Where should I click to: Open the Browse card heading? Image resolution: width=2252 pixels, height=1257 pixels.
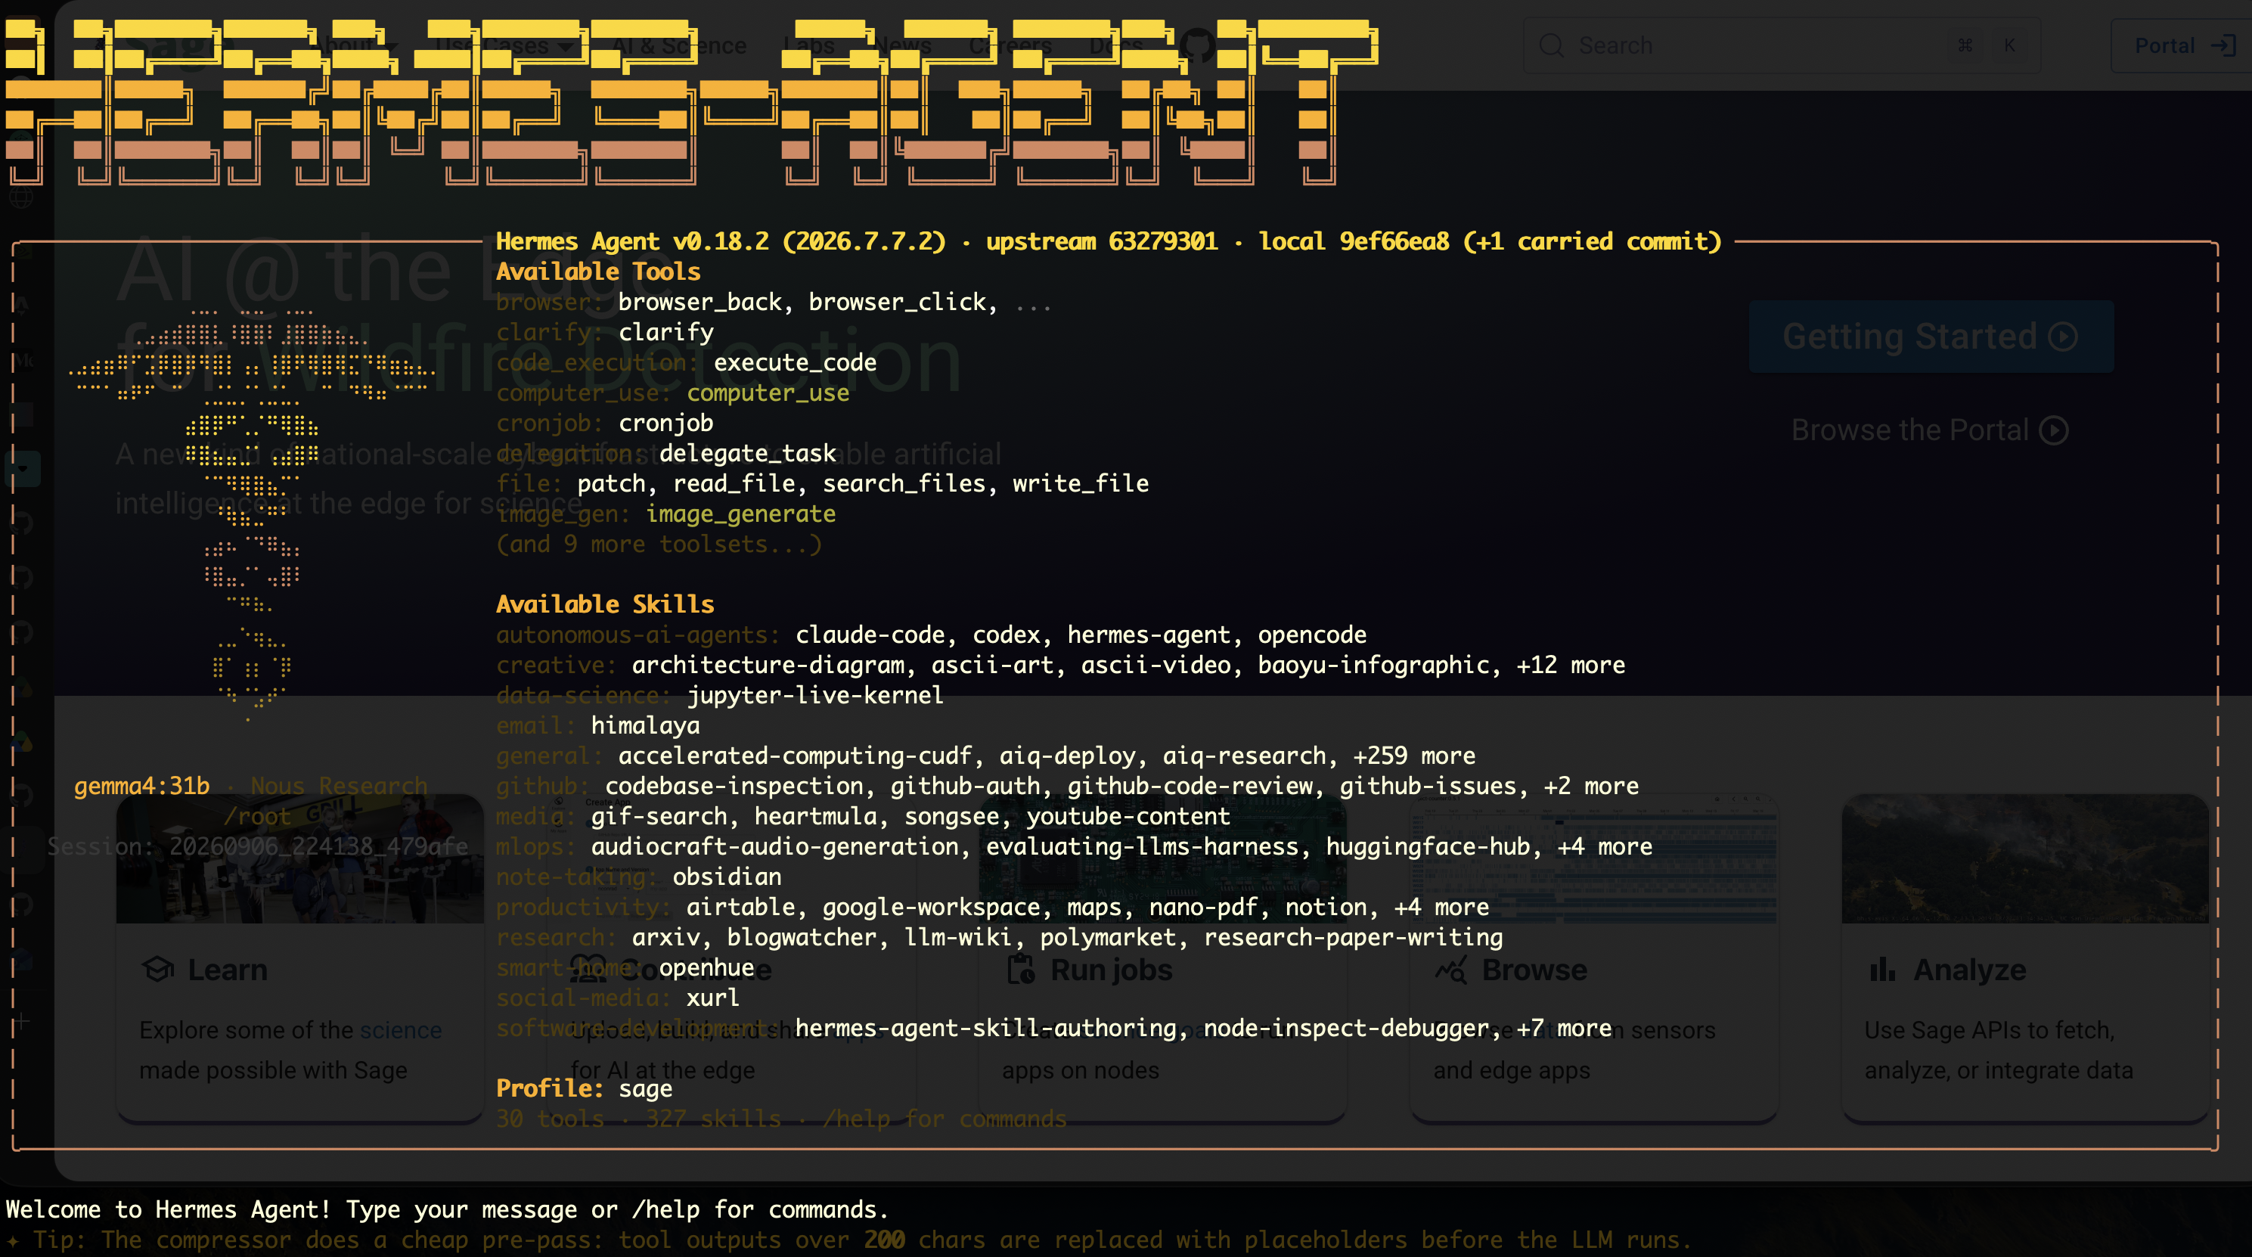[x=1534, y=970]
